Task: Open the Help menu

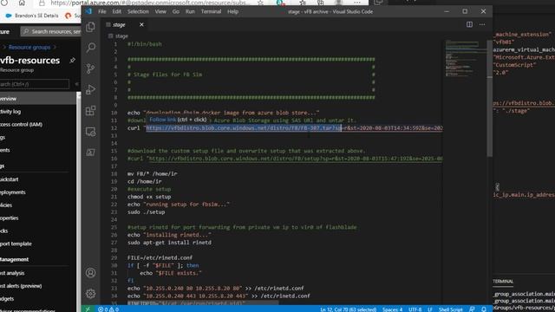Action: 232,11
